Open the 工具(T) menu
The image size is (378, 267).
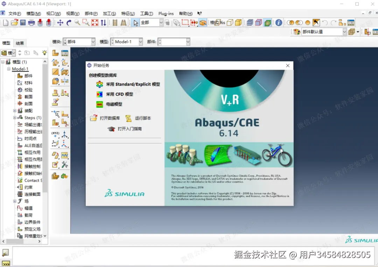[x=147, y=14]
